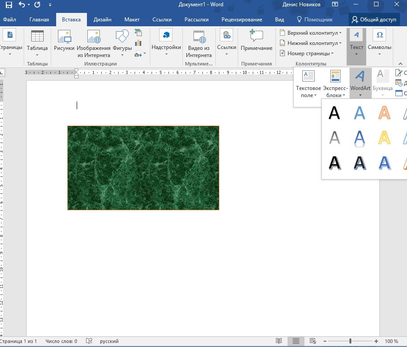Undo the last action

(x=22, y=5)
